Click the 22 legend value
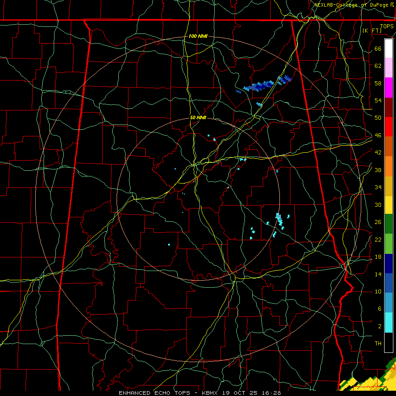Viewport: 396px width, 396px height. [378, 239]
